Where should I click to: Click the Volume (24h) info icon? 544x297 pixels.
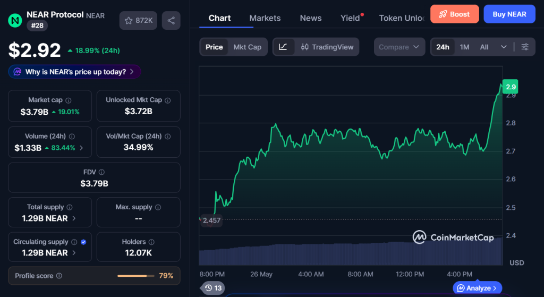click(72, 137)
